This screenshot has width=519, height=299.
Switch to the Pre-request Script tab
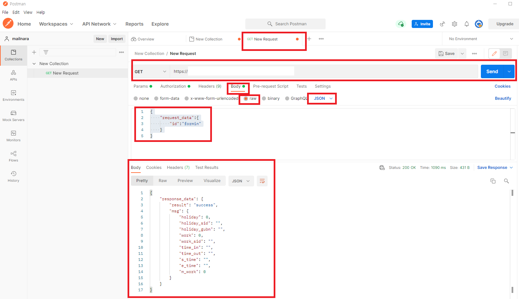(x=271, y=86)
